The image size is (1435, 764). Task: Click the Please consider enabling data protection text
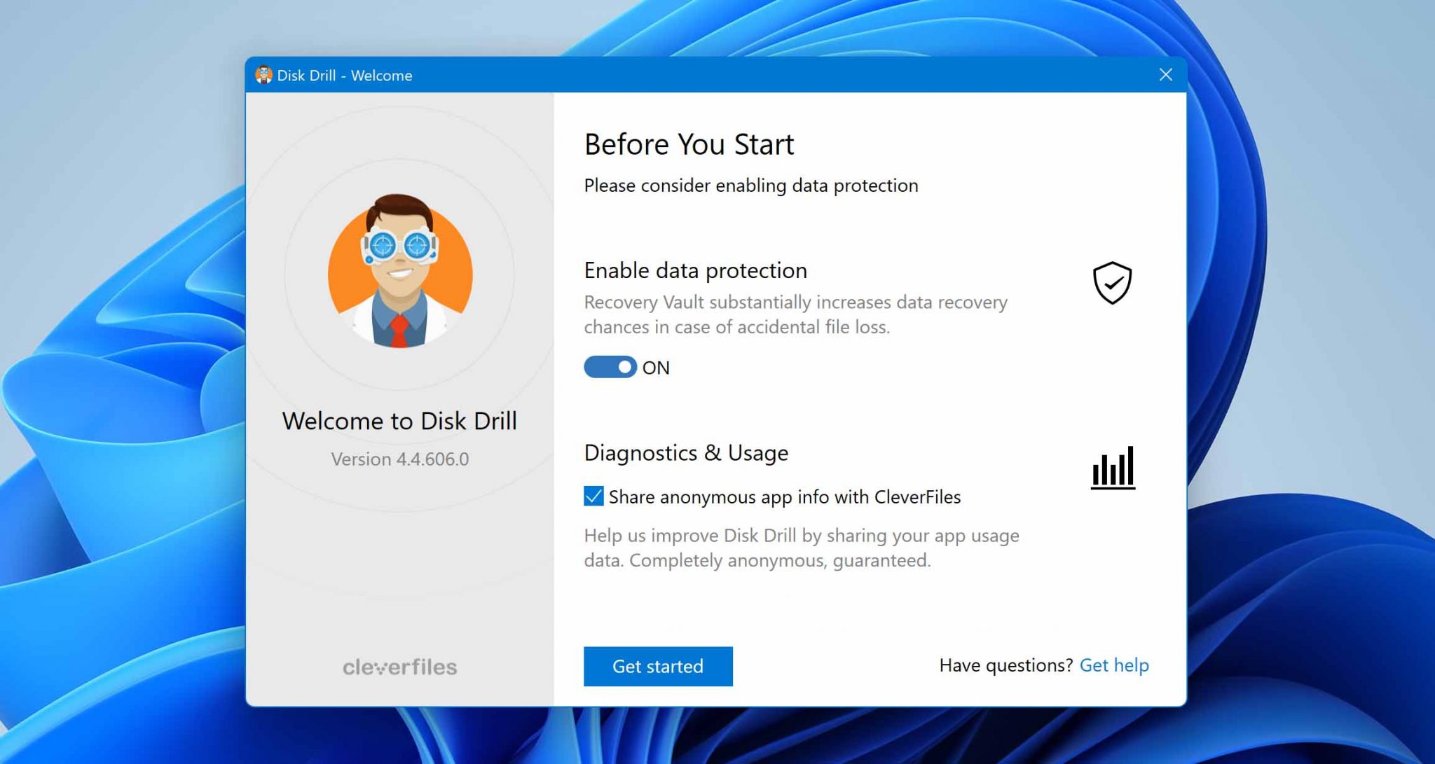(751, 186)
